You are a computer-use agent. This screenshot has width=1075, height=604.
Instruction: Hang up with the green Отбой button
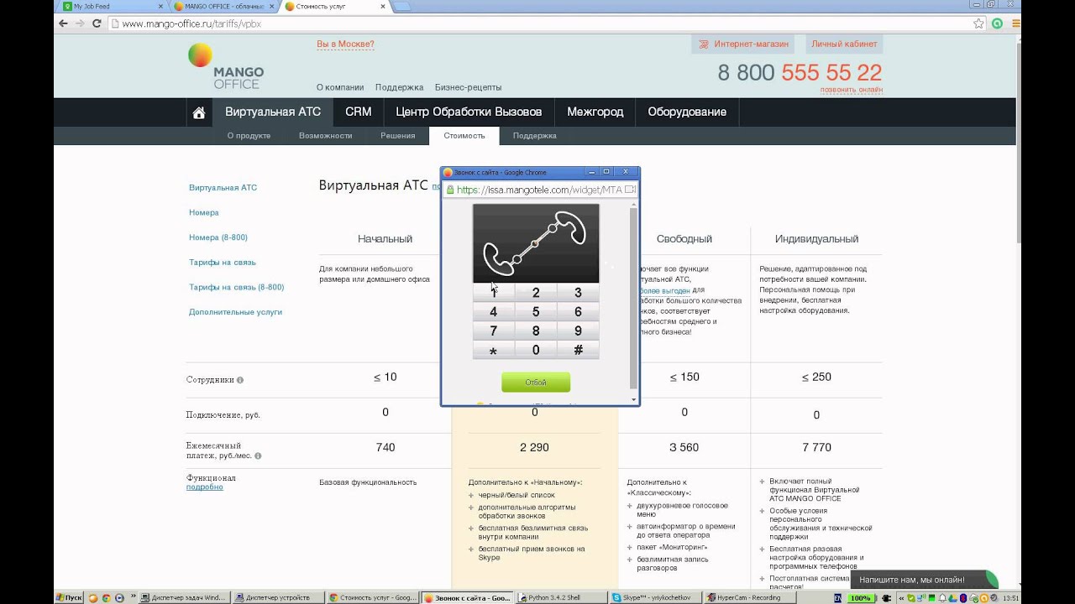[x=536, y=383]
